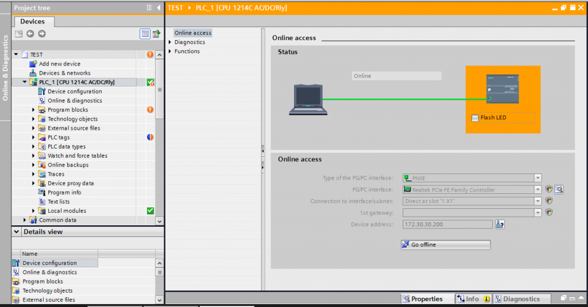
Task: Click the orange warning icon next to TEST
Action: pyautogui.click(x=150, y=55)
